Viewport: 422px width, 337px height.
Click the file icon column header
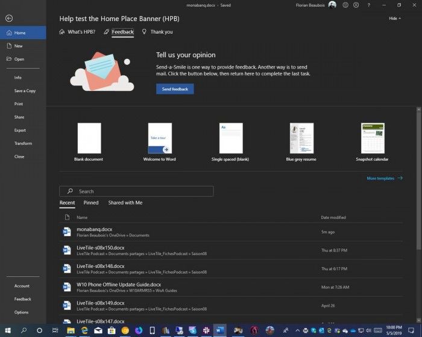point(67,217)
